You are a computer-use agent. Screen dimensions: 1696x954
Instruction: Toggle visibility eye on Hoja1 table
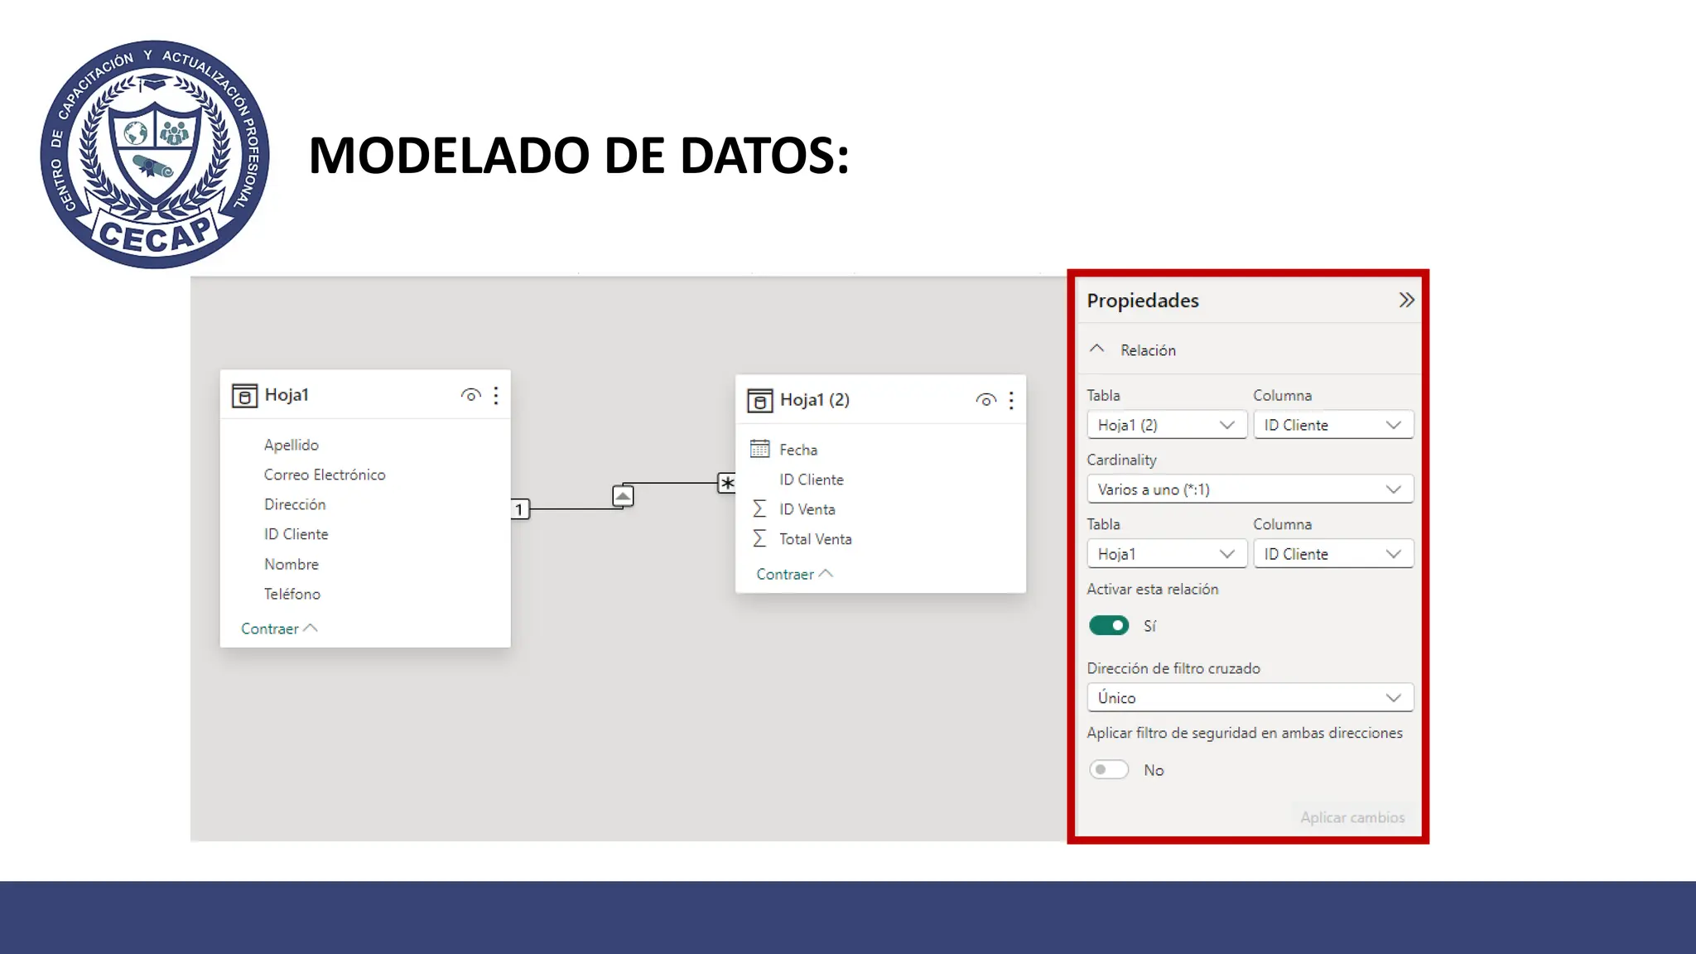[470, 395]
